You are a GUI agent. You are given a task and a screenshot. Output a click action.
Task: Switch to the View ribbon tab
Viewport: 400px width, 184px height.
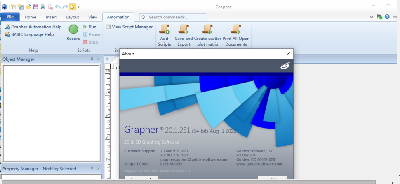coord(93,17)
